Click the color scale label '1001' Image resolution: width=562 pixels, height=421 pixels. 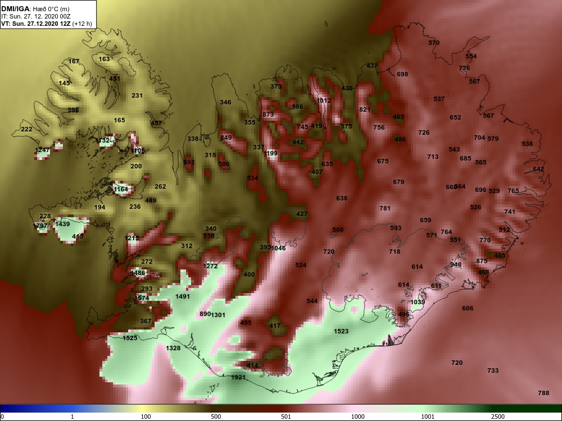(x=428, y=417)
